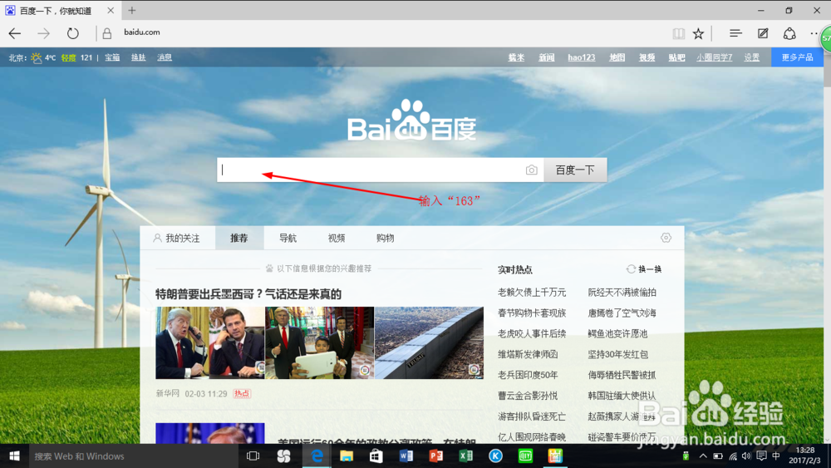Open the 设置 link in top bar
The width and height of the screenshot is (831, 468).
(751, 57)
